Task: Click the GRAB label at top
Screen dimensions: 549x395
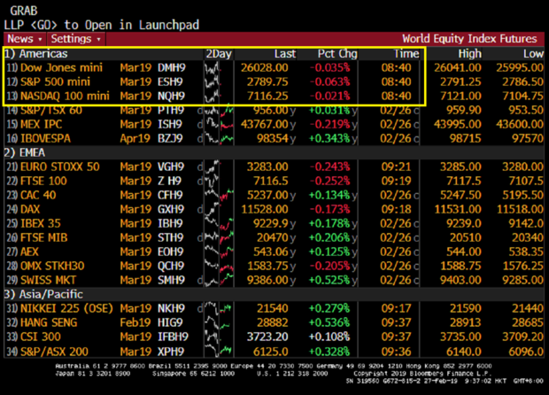Action: [x=23, y=11]
